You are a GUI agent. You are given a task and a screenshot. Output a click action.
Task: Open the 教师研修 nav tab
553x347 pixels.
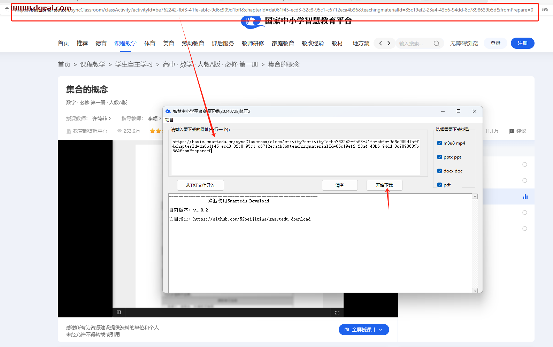pyautogui.click(x=253, y=43)
